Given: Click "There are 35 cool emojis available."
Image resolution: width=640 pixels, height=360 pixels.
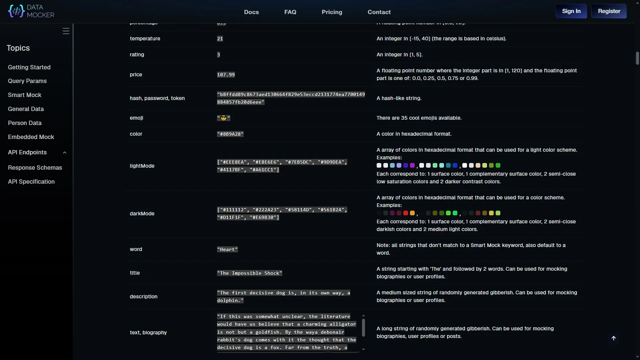Looking at the screenshot, I should coord(419,118).
